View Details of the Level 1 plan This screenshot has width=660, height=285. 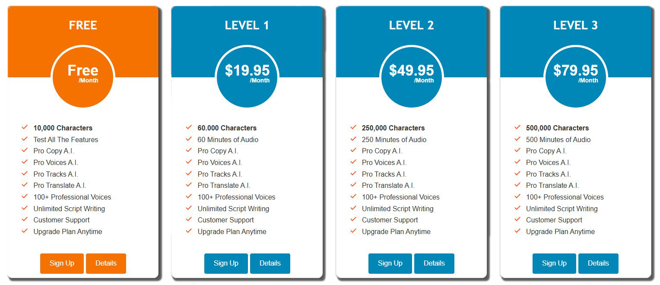tap(270, 263)
